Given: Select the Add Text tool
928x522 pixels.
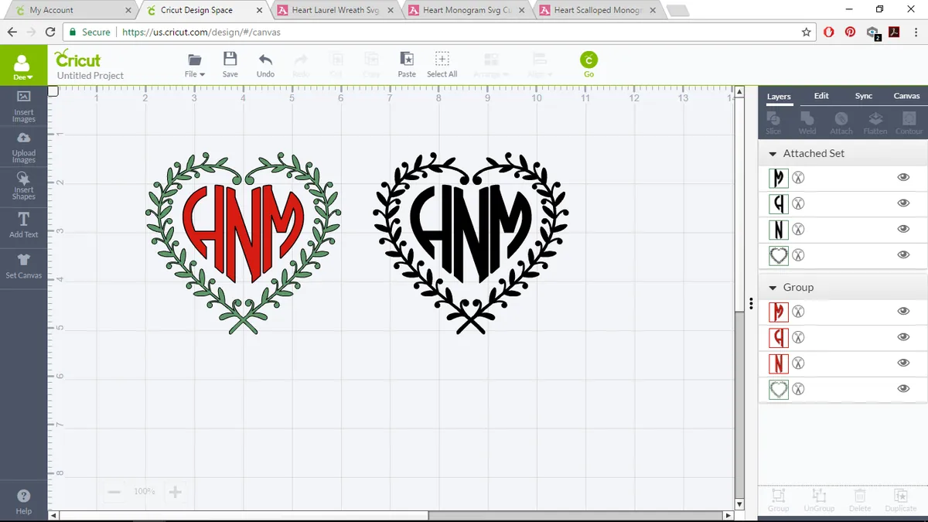Looking at the screenshot, I should pyautogui.click(x=23, y=225).
